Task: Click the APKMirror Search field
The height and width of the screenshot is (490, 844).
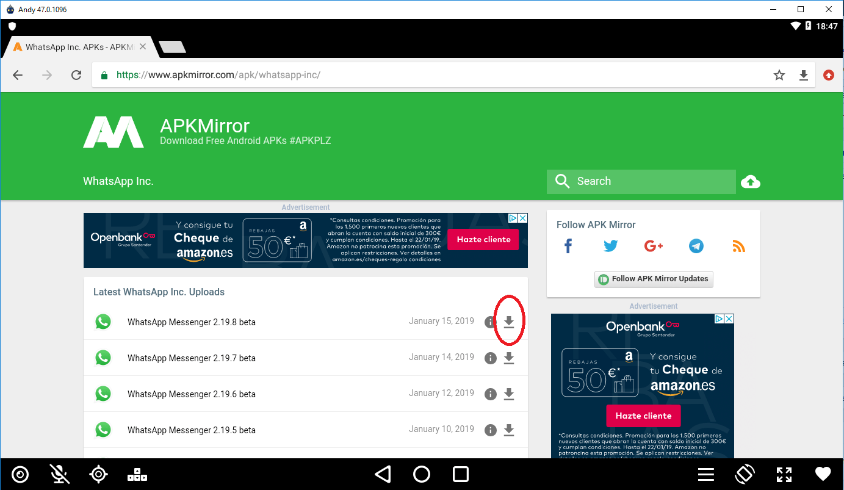Action: point(641,181)
